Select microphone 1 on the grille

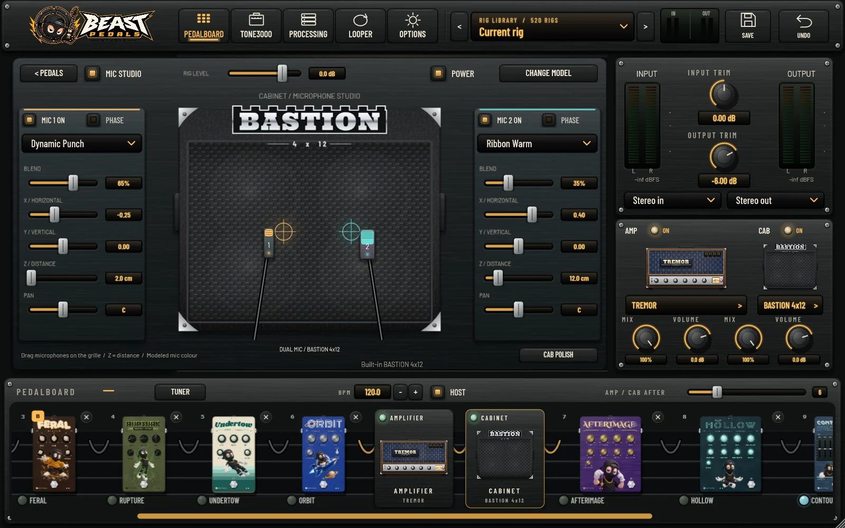[269, 243]
